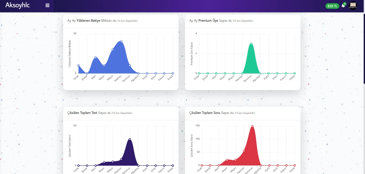Click the Mayıs data point in Çözülen Soru chart
This screenshot has height=174, width=365.
236,160
